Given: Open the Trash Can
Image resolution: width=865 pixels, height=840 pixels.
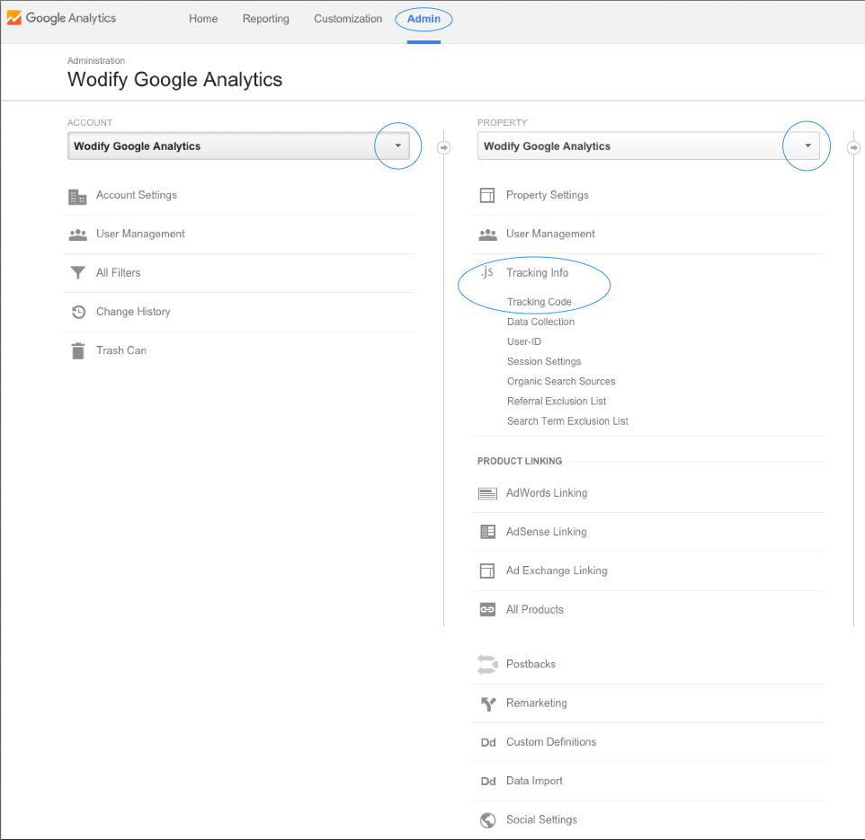Looking at the screenshot, I should (x=120, y=350).
